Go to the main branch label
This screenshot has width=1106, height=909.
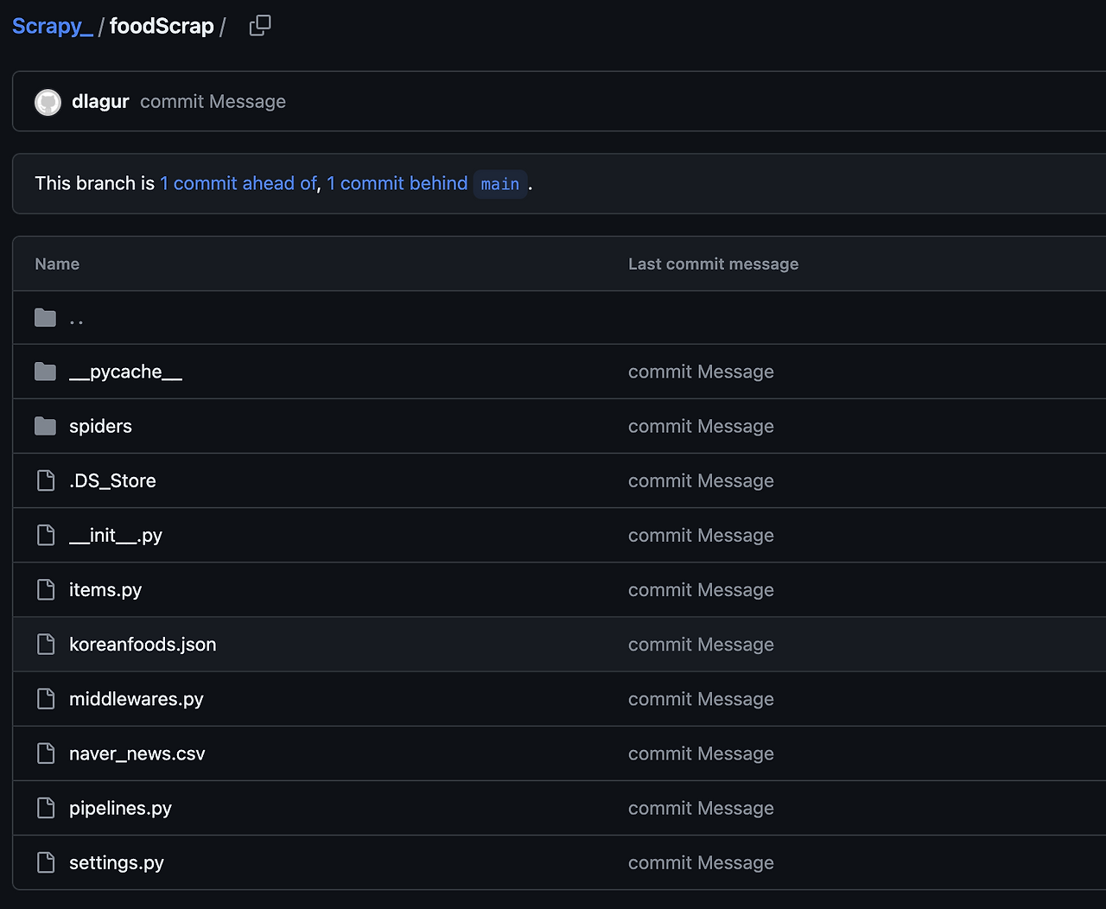click(500, 184)
